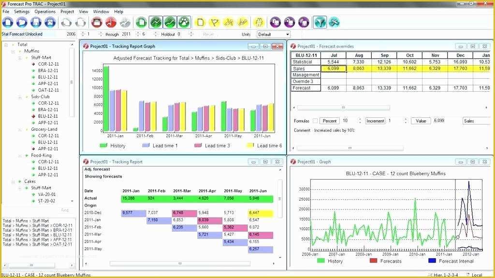The width and height of the screenshot is (495, 278).
Task: Collapse the Sids-Club tree node
Action: [x=19, y=97]
